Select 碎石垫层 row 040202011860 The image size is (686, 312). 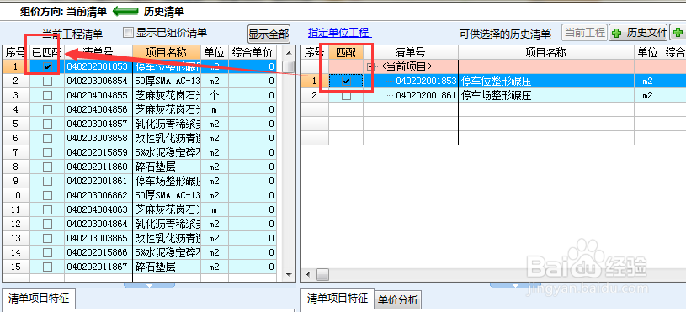pos(140,167)
